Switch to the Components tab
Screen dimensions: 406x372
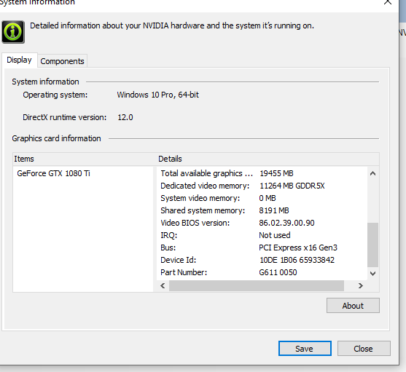62,61
